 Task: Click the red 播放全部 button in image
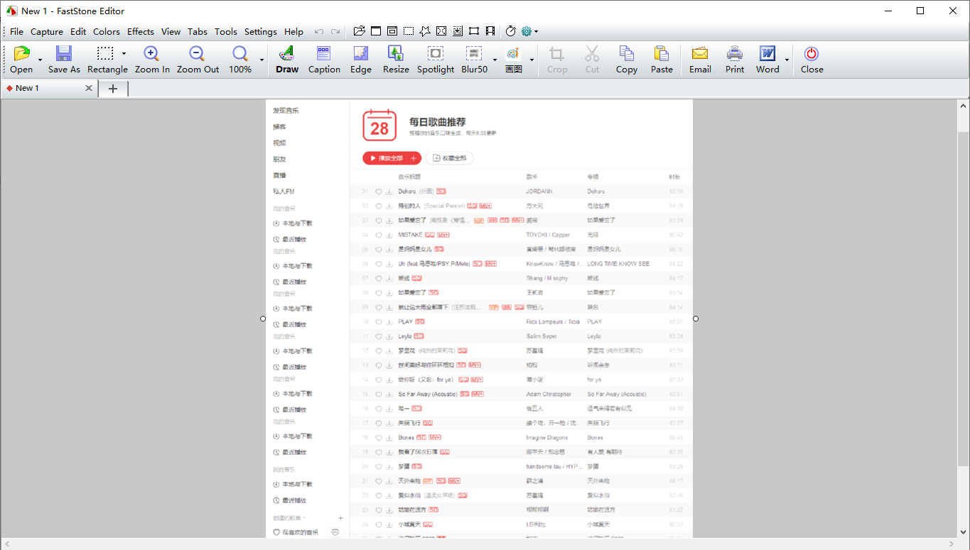pos(392,158)
